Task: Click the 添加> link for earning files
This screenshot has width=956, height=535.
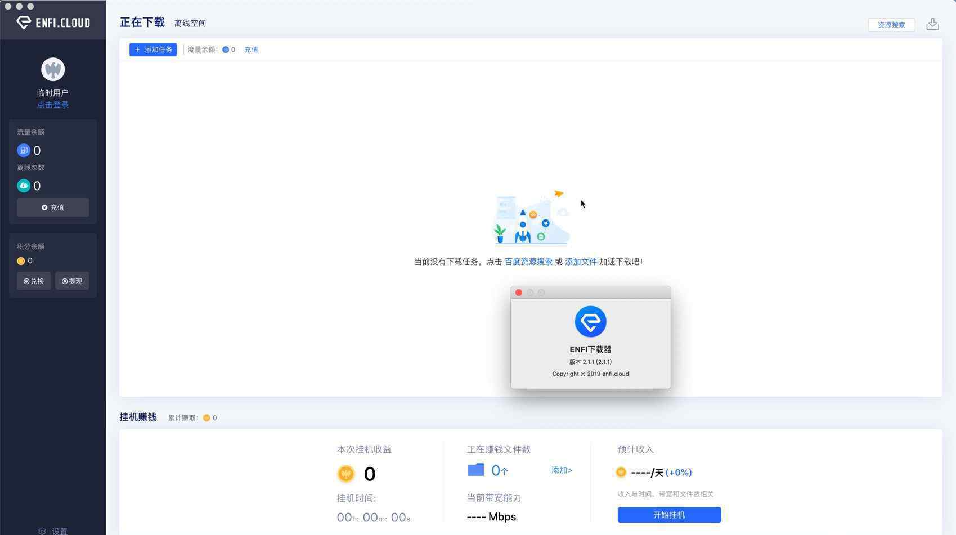Action: [562, 470]
